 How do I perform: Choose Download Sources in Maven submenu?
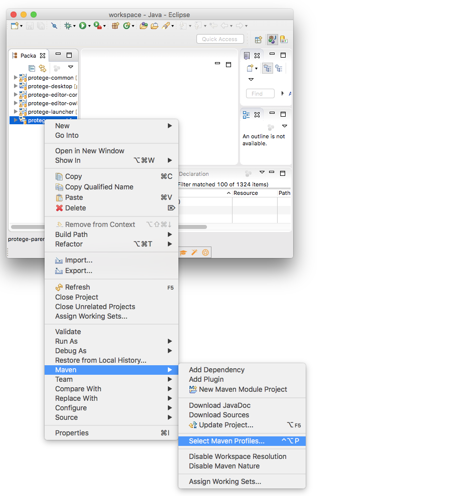point(242,415)
